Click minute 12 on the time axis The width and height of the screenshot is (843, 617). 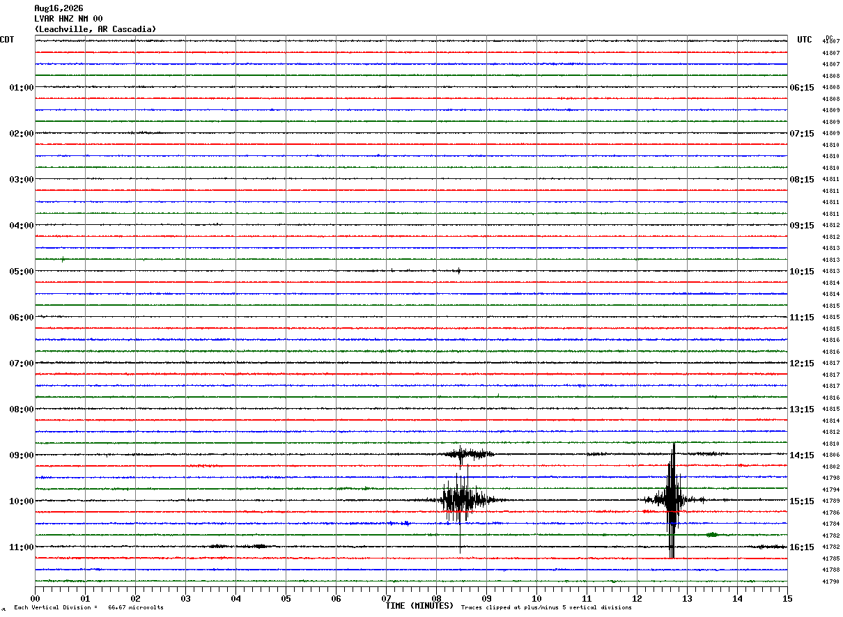637,598
